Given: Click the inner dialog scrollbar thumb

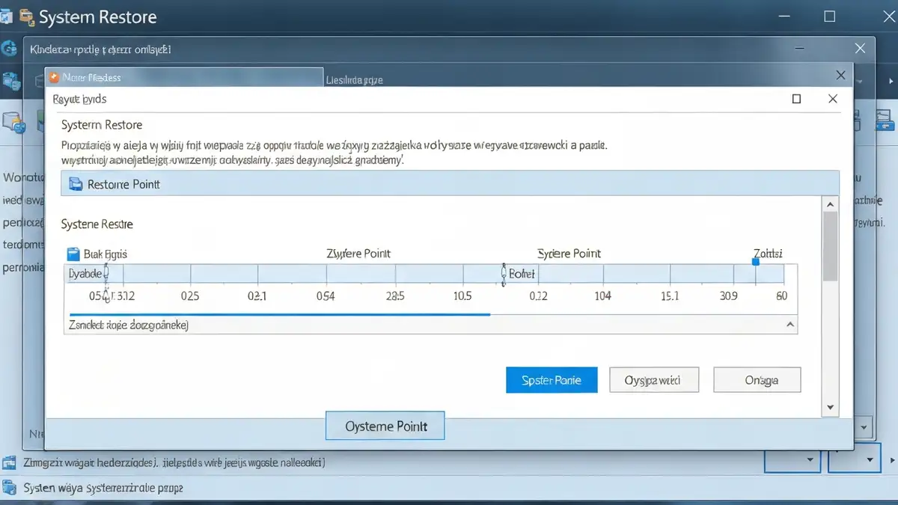Looking at the screenshot, I should click(x=829, y=245).
